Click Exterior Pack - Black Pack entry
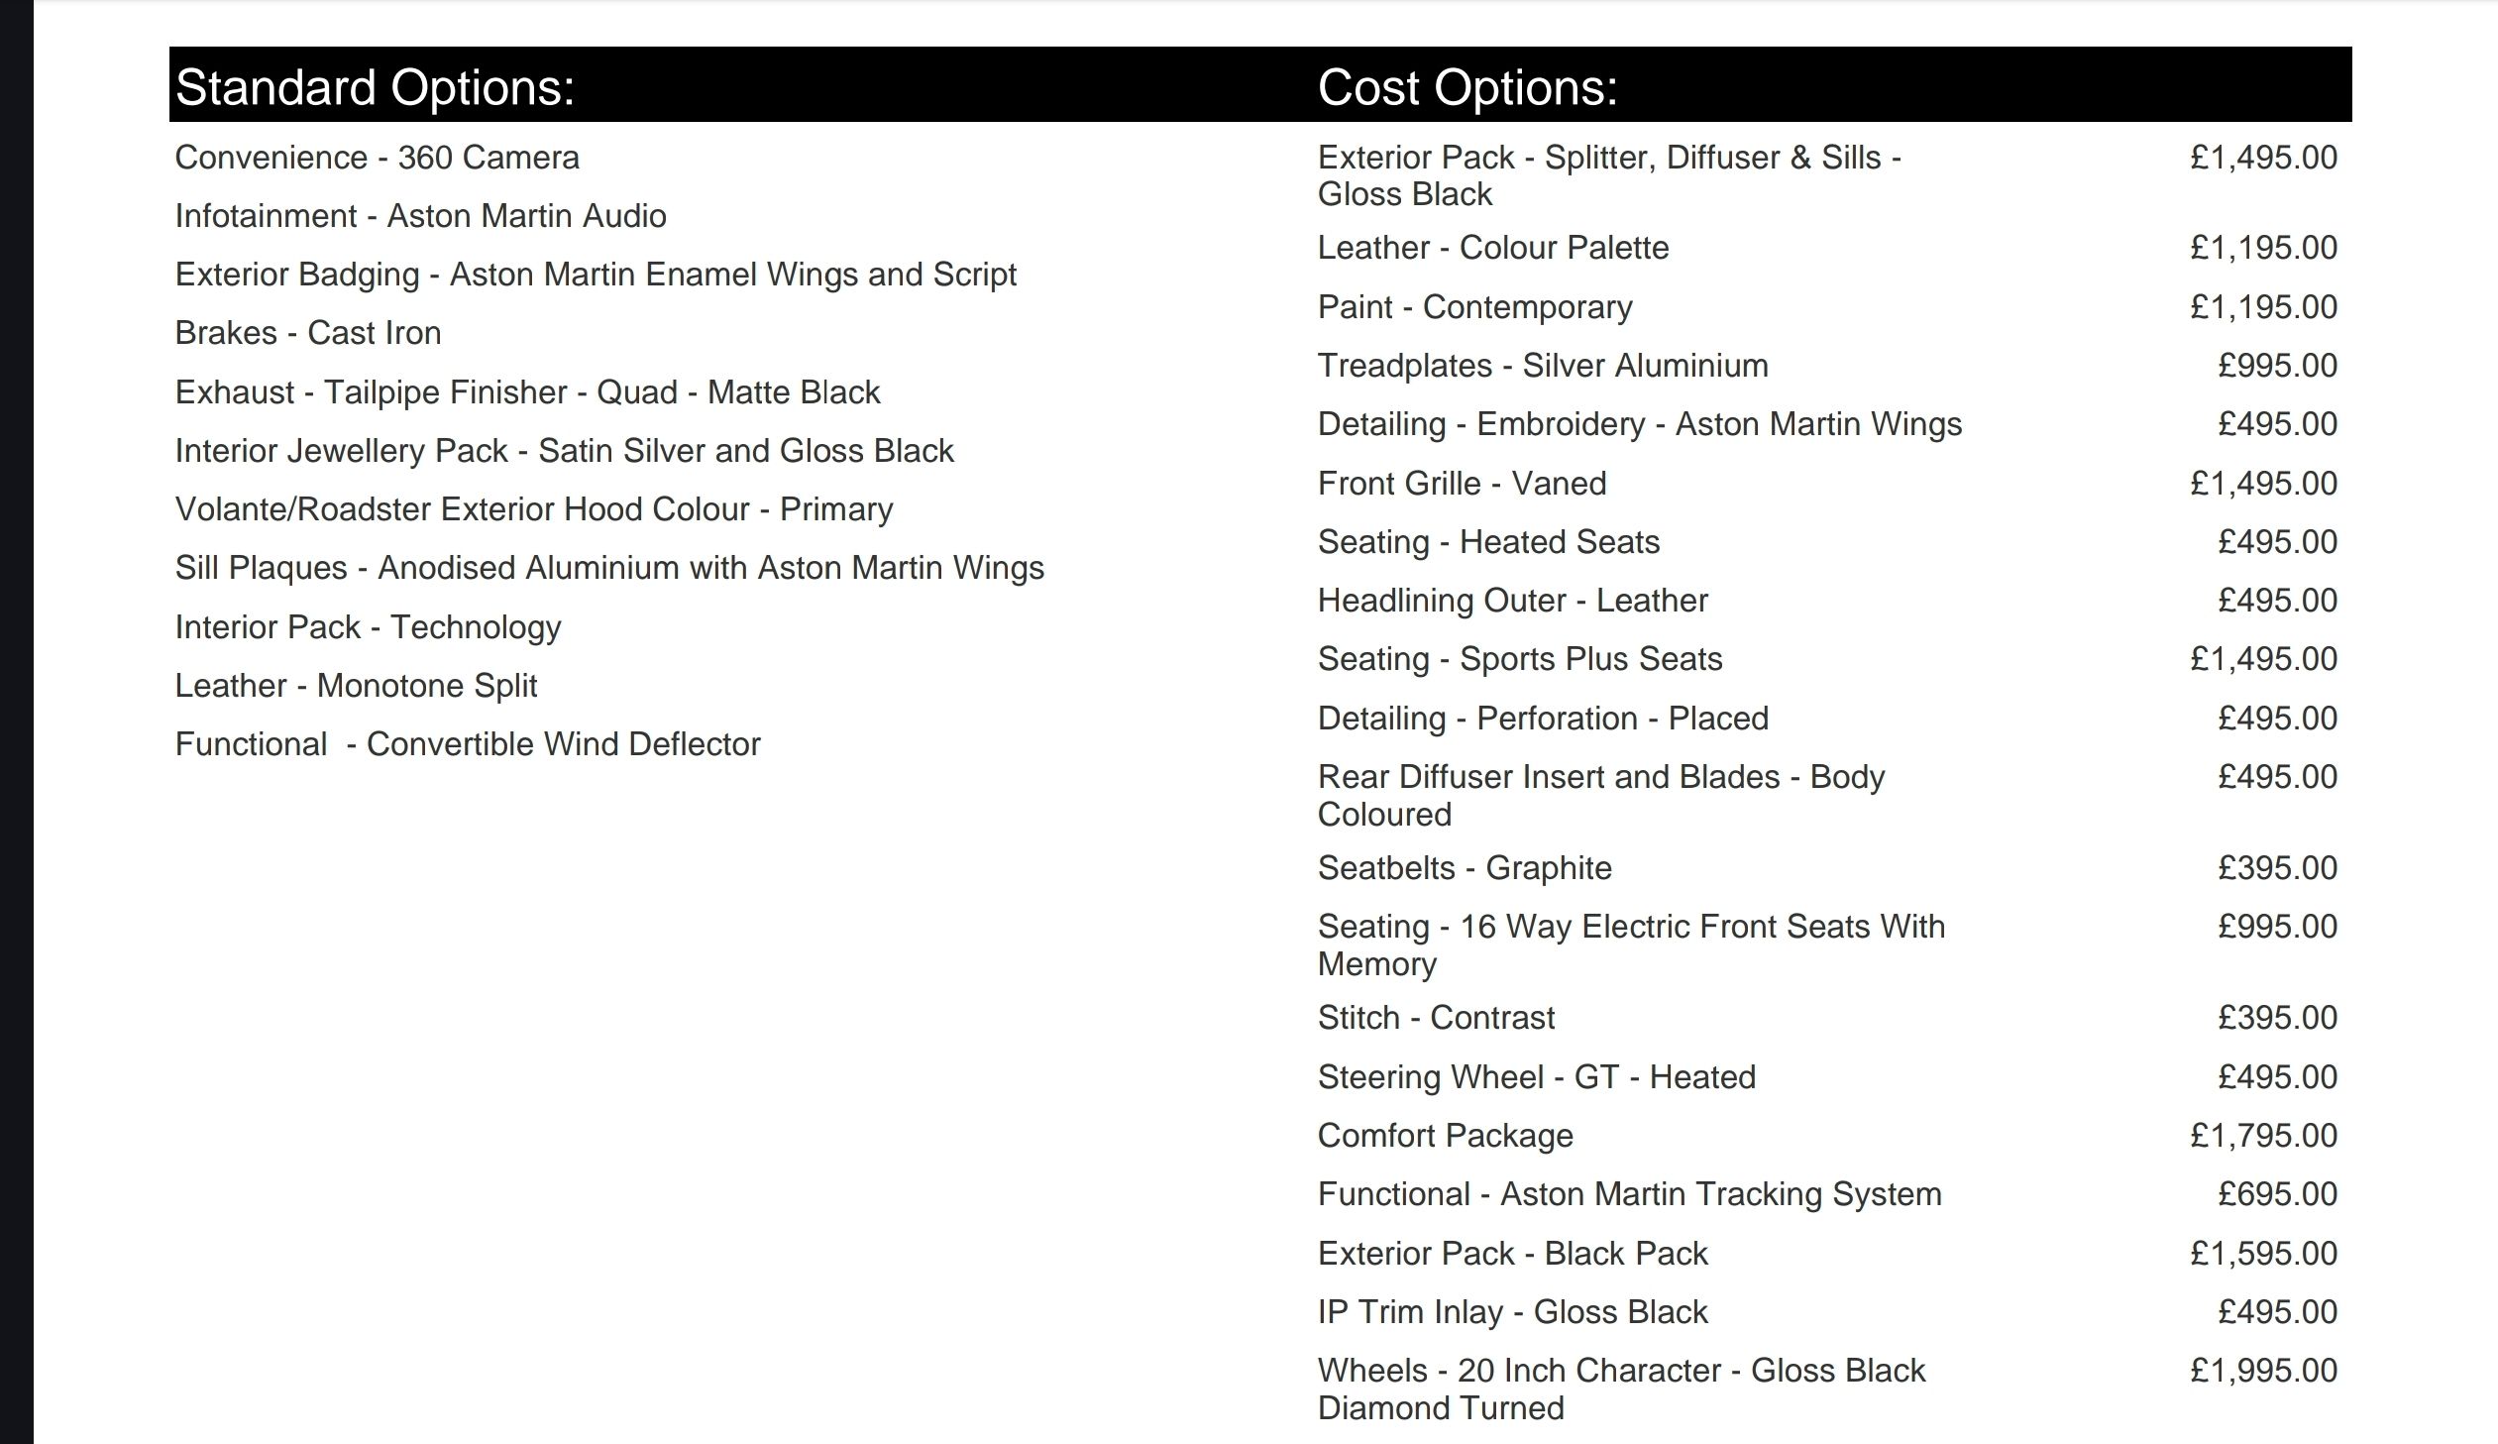The width and height of the screenshot is (2498, 1444). (x=1513, y=1254)
